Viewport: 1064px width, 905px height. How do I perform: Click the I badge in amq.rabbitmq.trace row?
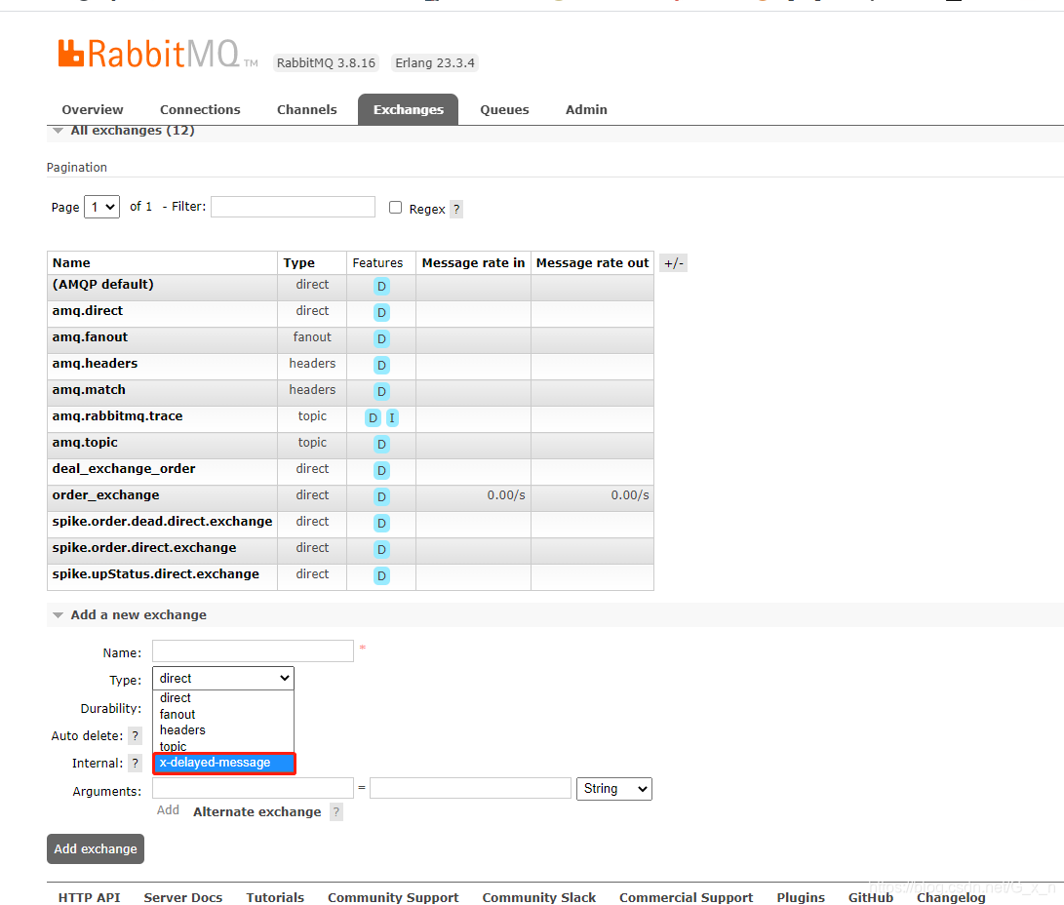(391, 418)
